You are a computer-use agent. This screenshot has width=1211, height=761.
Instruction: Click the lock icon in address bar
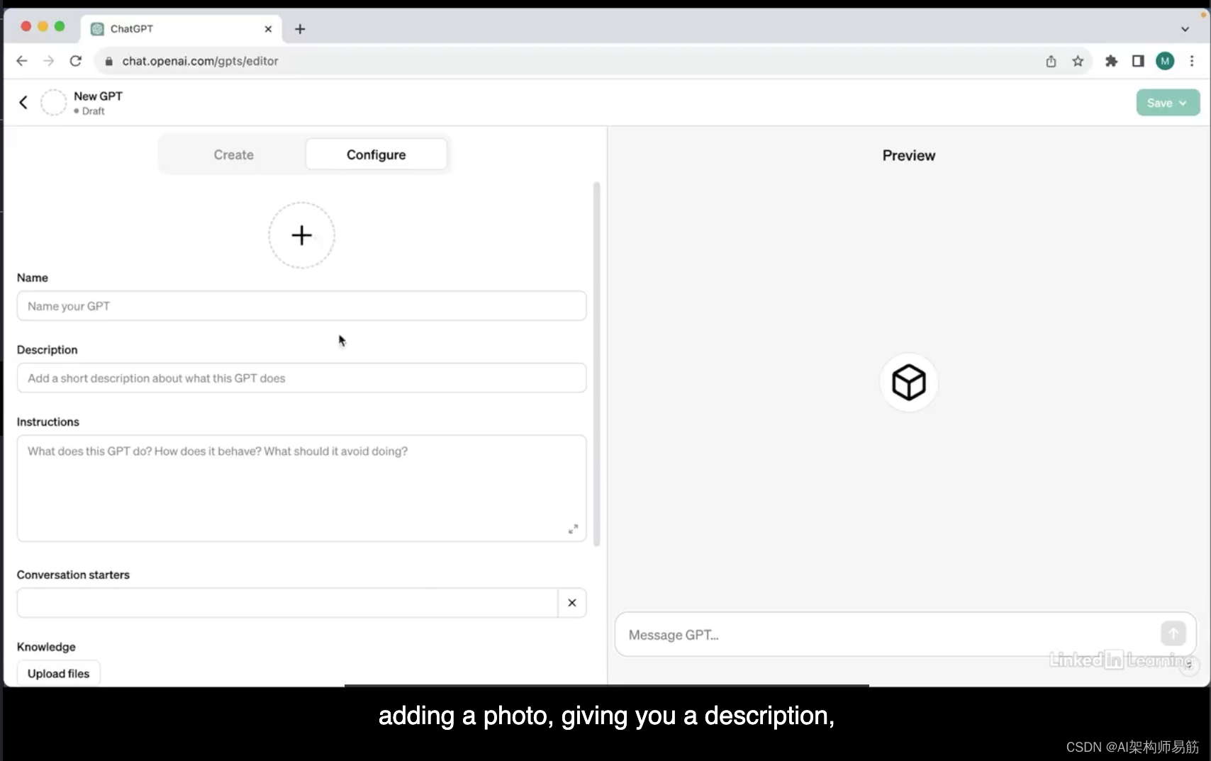pos(108,61)
